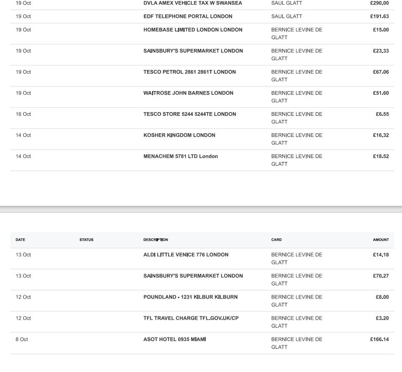This screenshot has width=402, height=372.
Task: Click the 14 Oct date in the MENACHEM row
Action: click(x=23, y=156)
